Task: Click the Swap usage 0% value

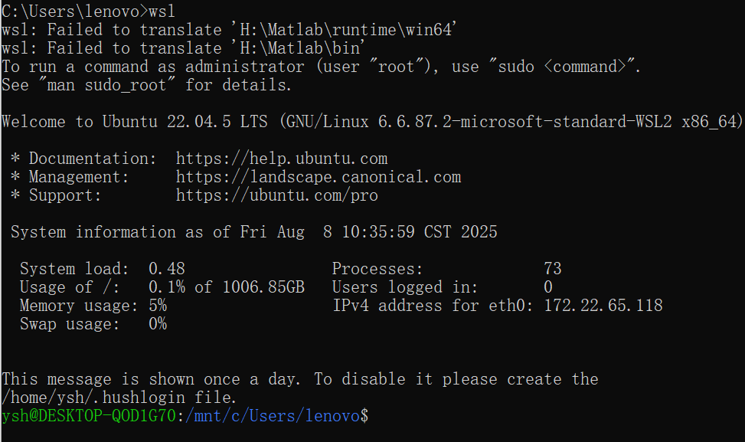Action: pyautogui.click(x=157, y=324)
